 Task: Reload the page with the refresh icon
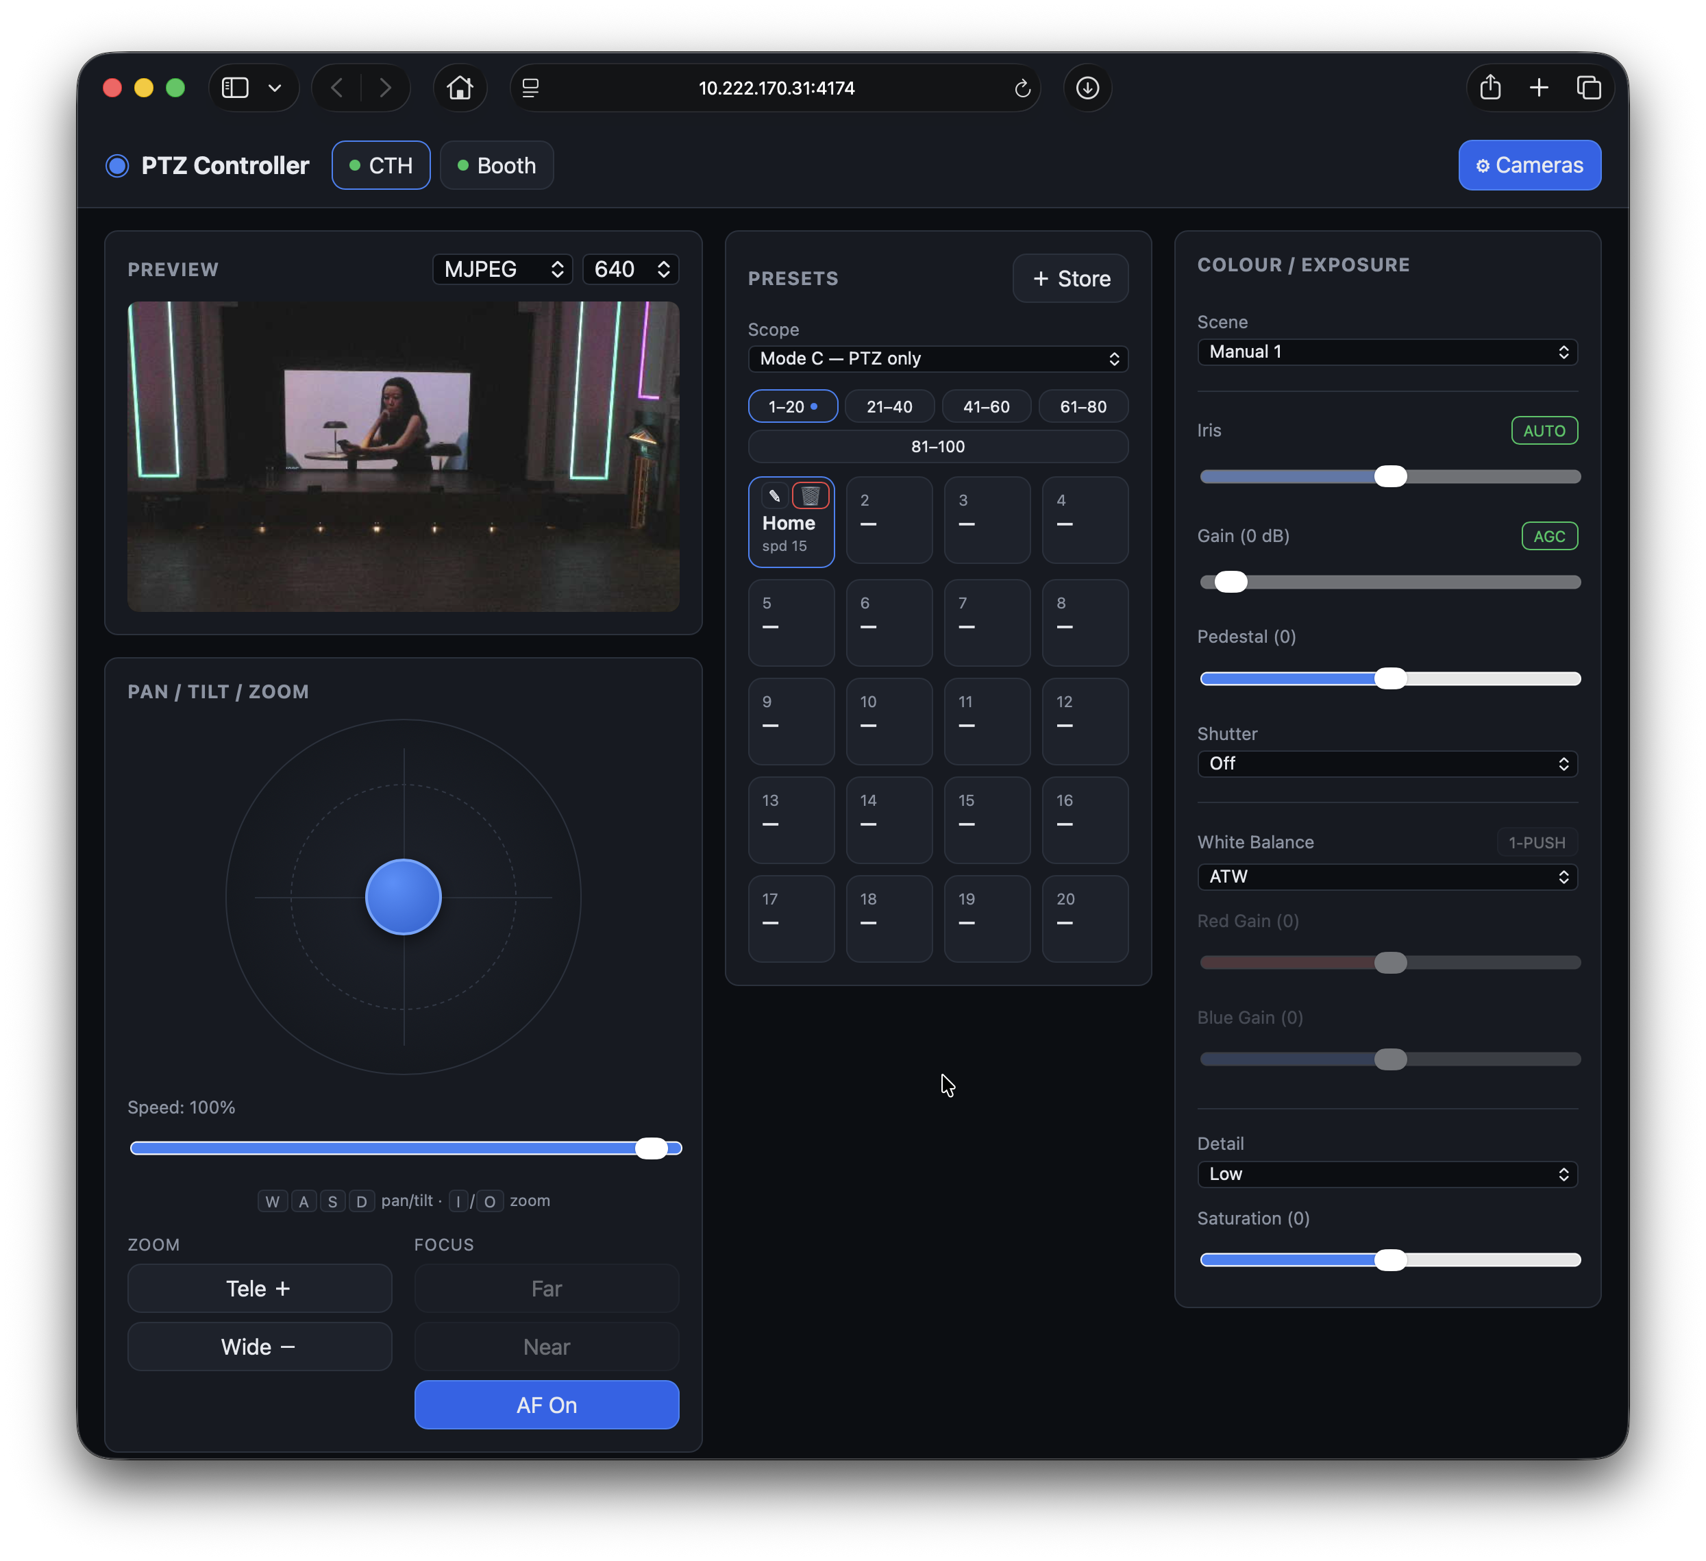[1022, 88]
